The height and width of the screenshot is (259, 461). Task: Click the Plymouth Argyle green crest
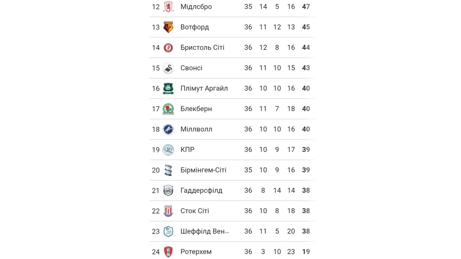click(168, 88)
